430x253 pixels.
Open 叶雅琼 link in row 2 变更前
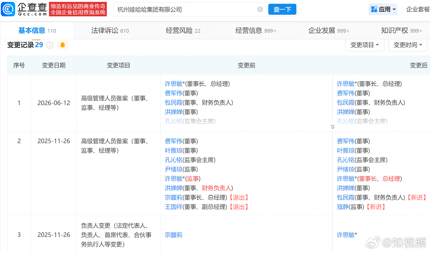tap(173, 151)
